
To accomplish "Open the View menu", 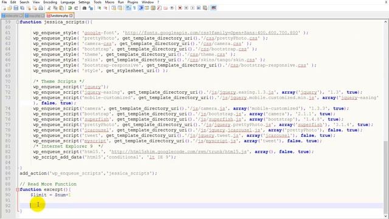I will (x=36, y=2).
